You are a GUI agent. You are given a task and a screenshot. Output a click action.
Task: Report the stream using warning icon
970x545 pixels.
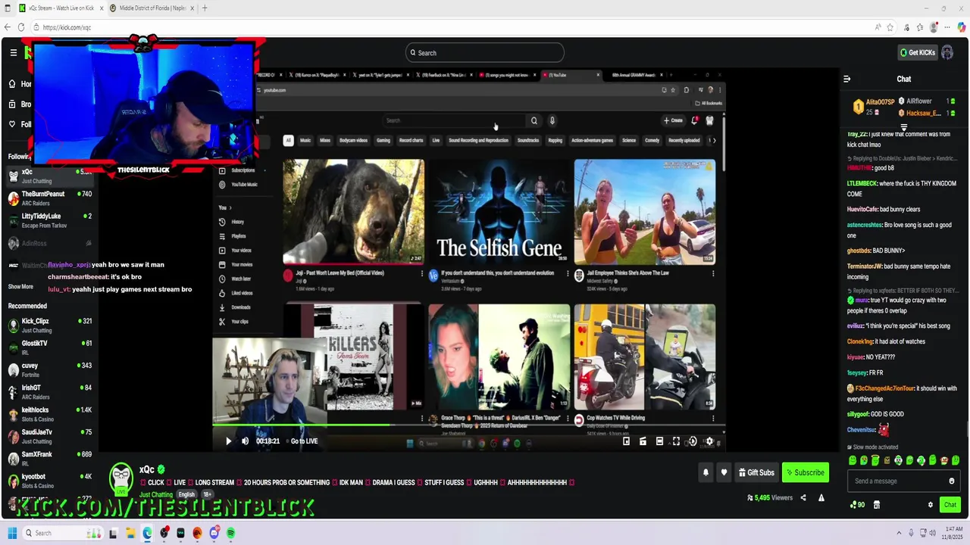821,497
